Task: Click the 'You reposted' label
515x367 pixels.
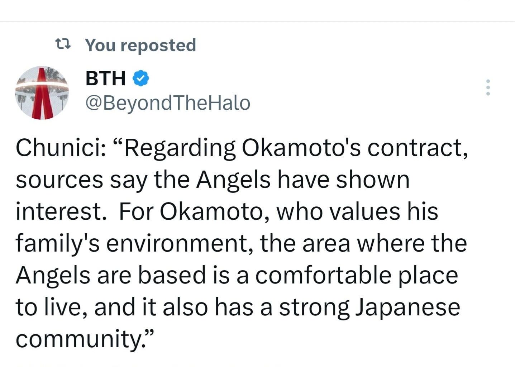Action: [x=140, y=44]
